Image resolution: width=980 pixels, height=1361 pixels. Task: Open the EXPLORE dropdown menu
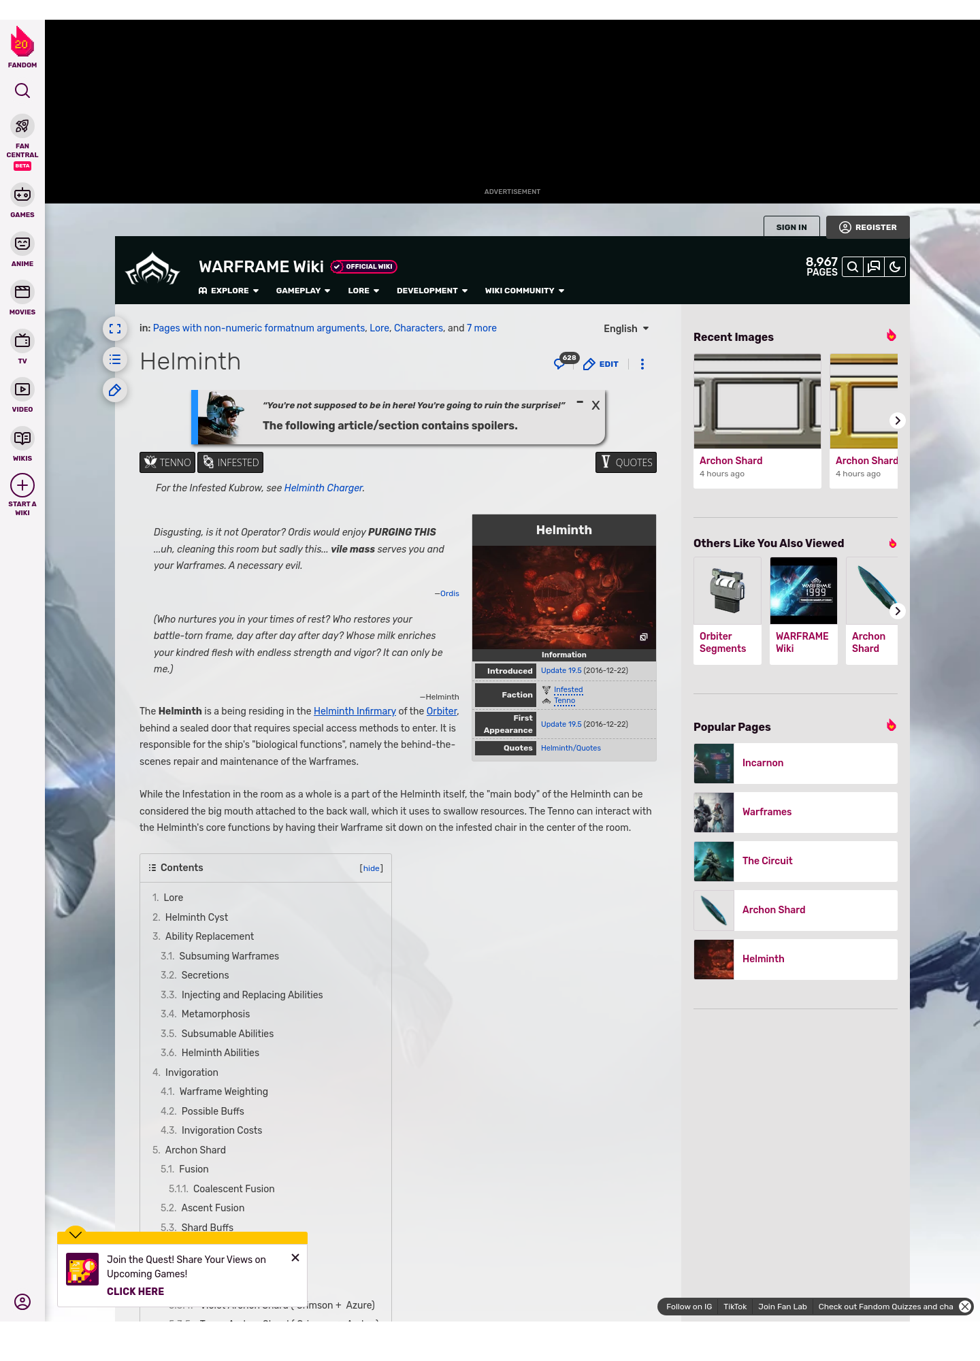229,291
